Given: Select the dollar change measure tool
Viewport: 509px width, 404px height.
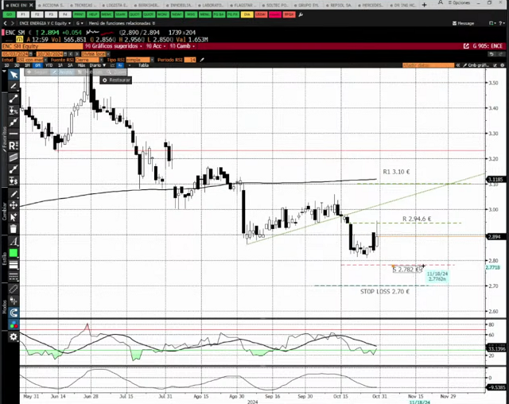Looking at the screenshot, I should [14, 181].
